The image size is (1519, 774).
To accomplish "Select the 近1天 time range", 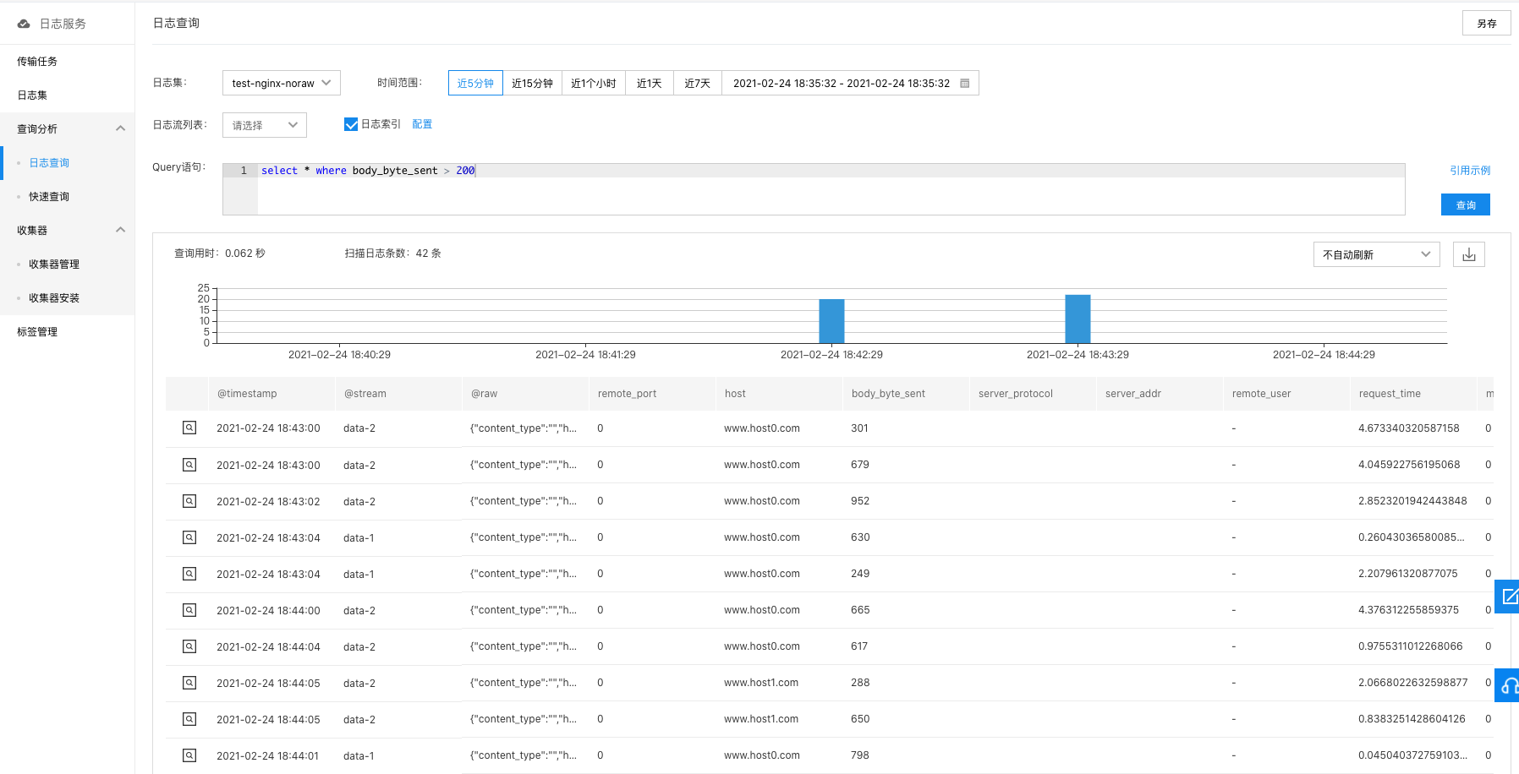I will (x=650, y=83).
